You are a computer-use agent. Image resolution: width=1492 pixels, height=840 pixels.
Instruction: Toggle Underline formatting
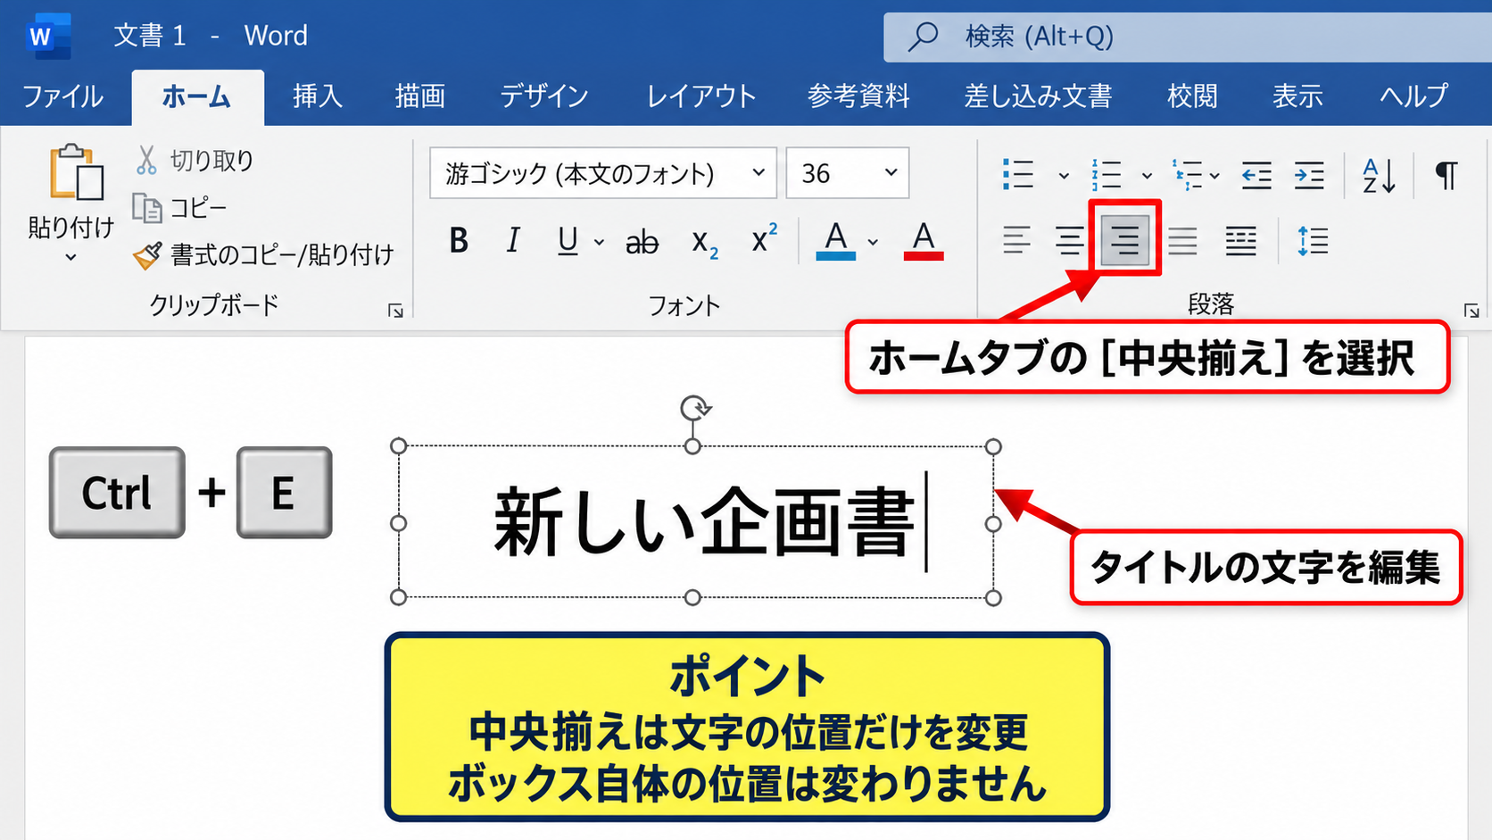(568, 240)
